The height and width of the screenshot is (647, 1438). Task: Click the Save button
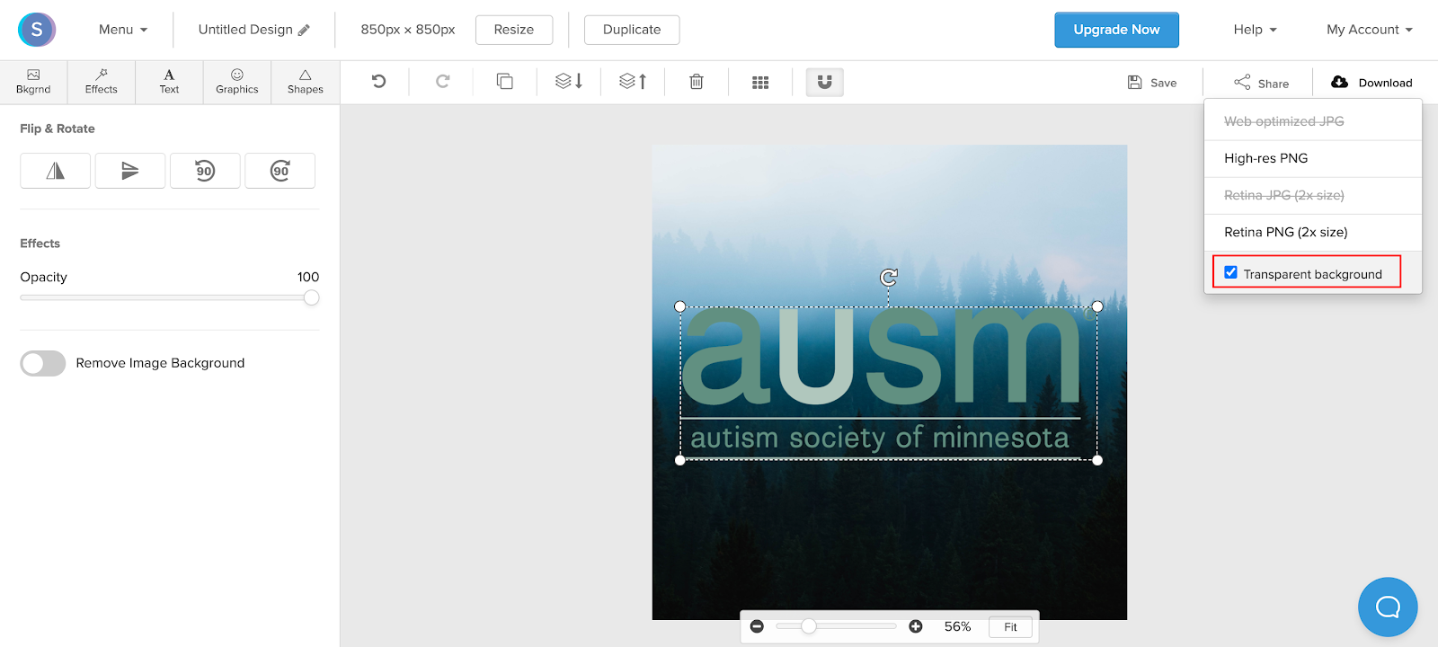(x=1152, y=83)
